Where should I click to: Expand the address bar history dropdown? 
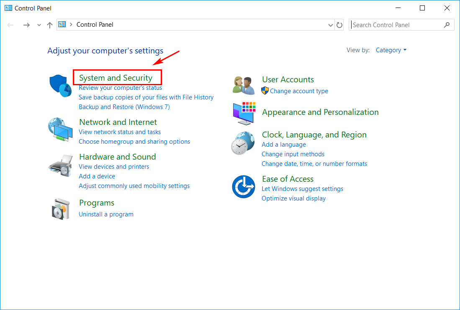[331, 25]
